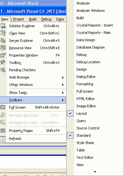124x176 pixels.
Task: Select Web Browser menu entry
Action: pos(33,77)
